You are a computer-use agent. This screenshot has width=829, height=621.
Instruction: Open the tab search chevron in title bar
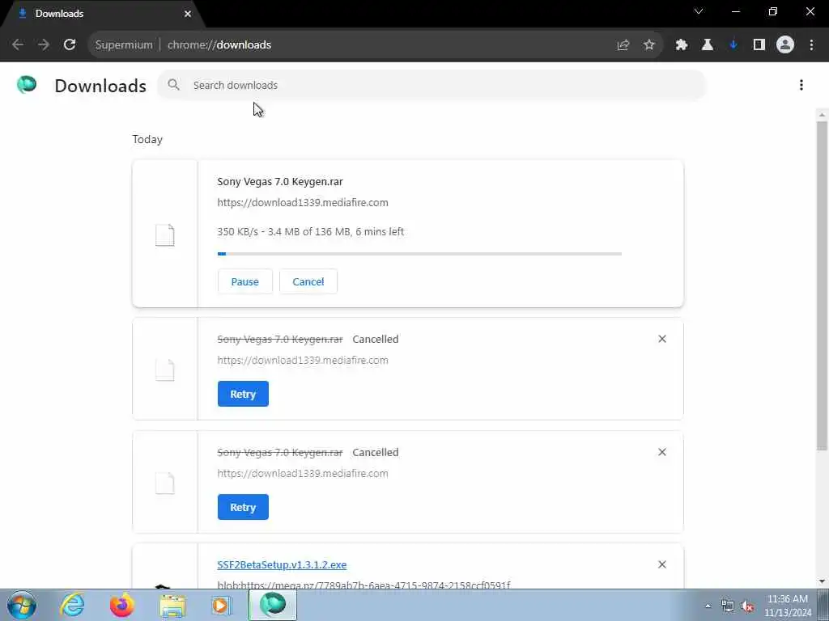(x=699, y=11)
